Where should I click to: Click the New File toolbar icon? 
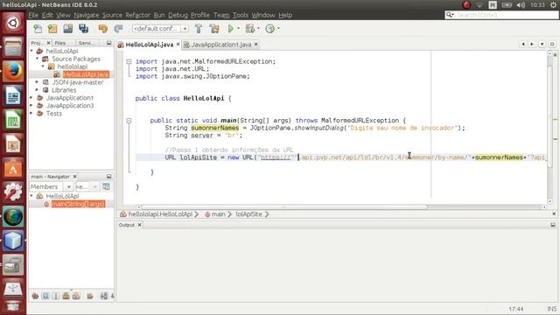[38, 29]
